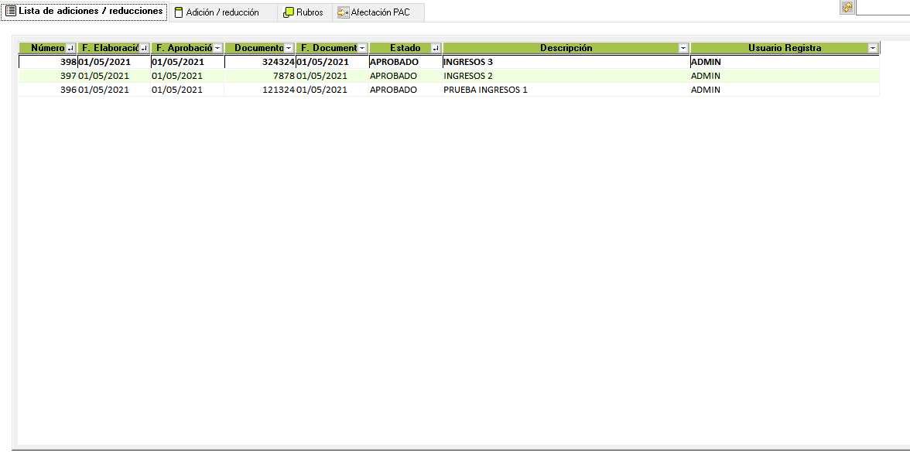Open the Afectación PAC tab
This screenshot has height=457, width=910.
378,12
